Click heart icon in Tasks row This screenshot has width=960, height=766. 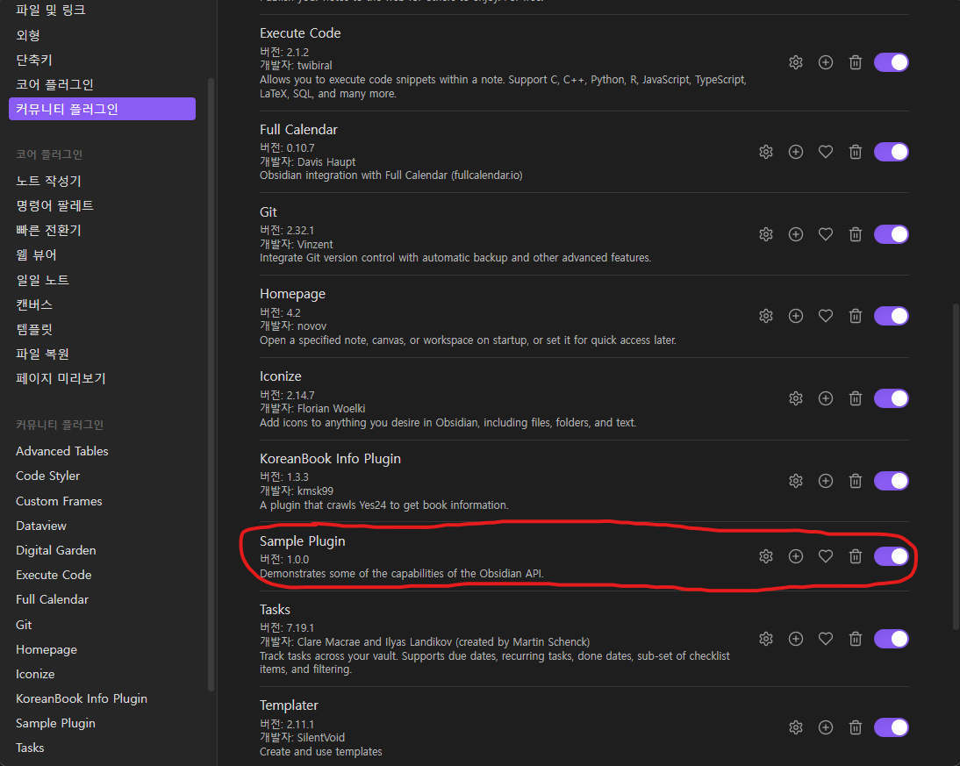[x=826, y=639]
